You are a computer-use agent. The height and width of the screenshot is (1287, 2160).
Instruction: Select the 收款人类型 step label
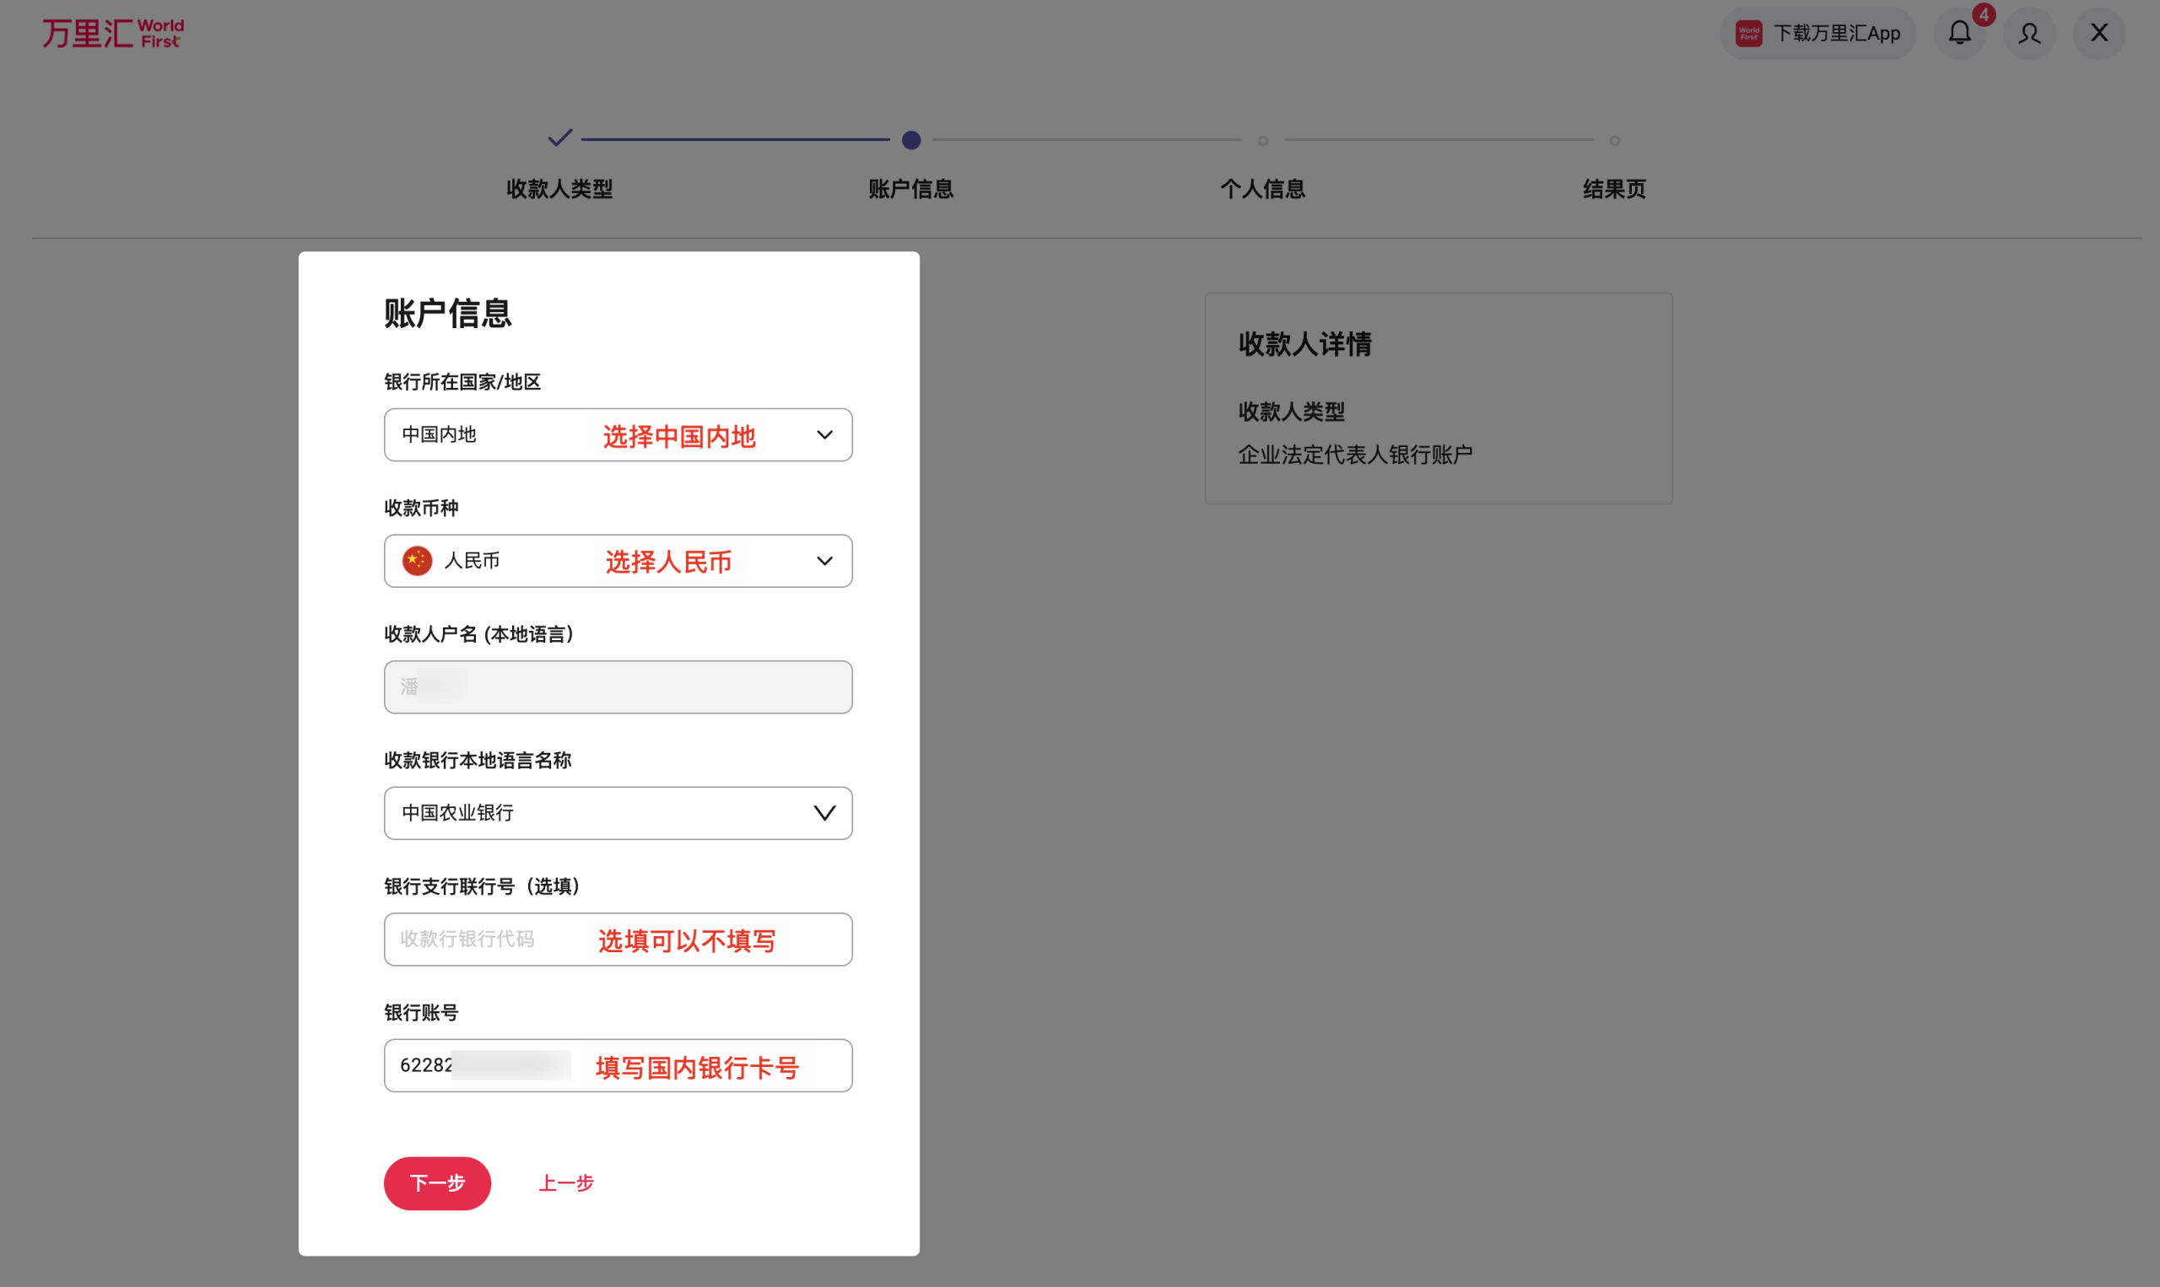pos(559,189)
